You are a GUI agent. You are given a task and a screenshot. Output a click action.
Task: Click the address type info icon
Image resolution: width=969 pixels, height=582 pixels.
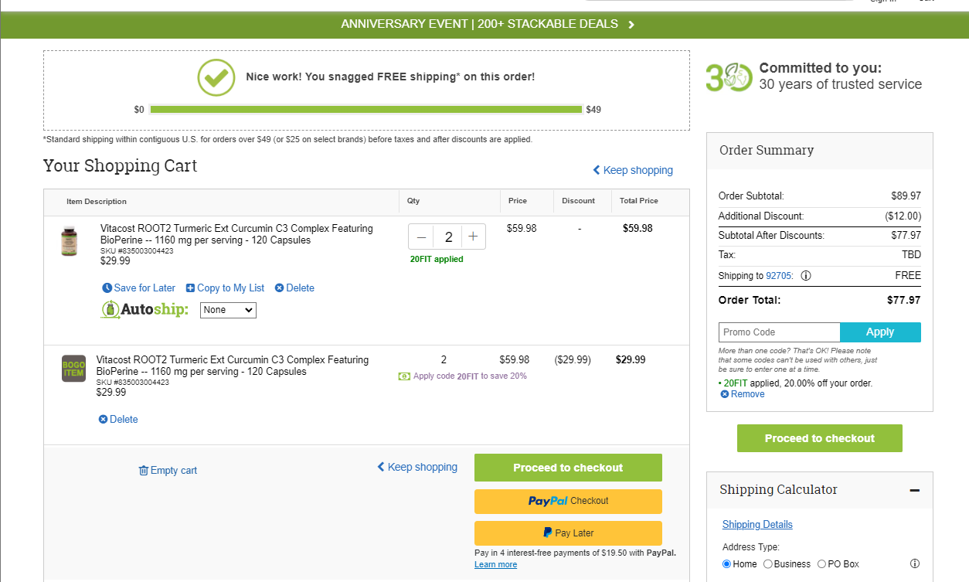pos(915,563)
